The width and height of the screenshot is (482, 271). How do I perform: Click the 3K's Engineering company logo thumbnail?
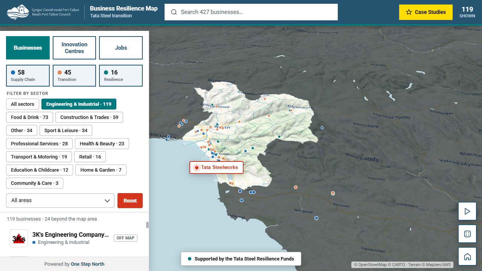pos(19,238)
